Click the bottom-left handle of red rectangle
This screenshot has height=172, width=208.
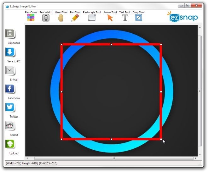click(x=62, y=139)
